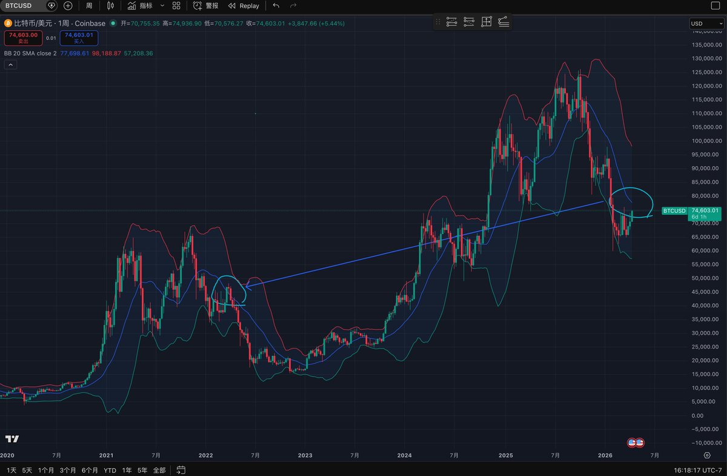Start bar Replay mode
The width and height of the screenshot is (727, 476).
[x=244, y=5]
